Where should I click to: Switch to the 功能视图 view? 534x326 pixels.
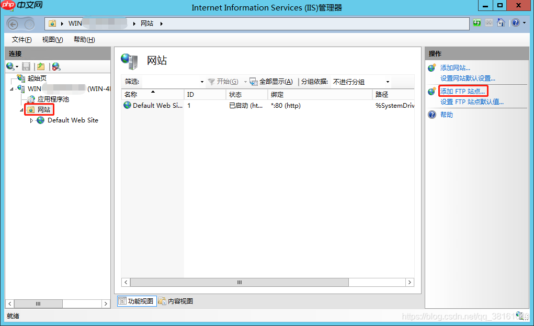[x=136, y=301]
